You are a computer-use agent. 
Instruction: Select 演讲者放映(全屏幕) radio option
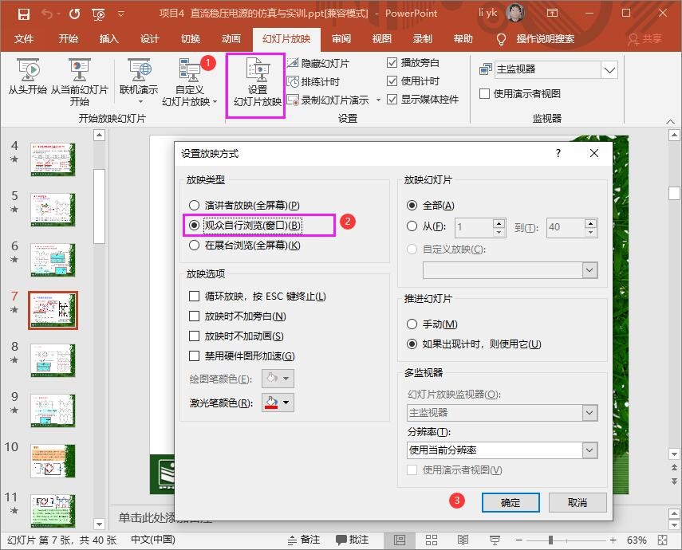coord(194,206)
